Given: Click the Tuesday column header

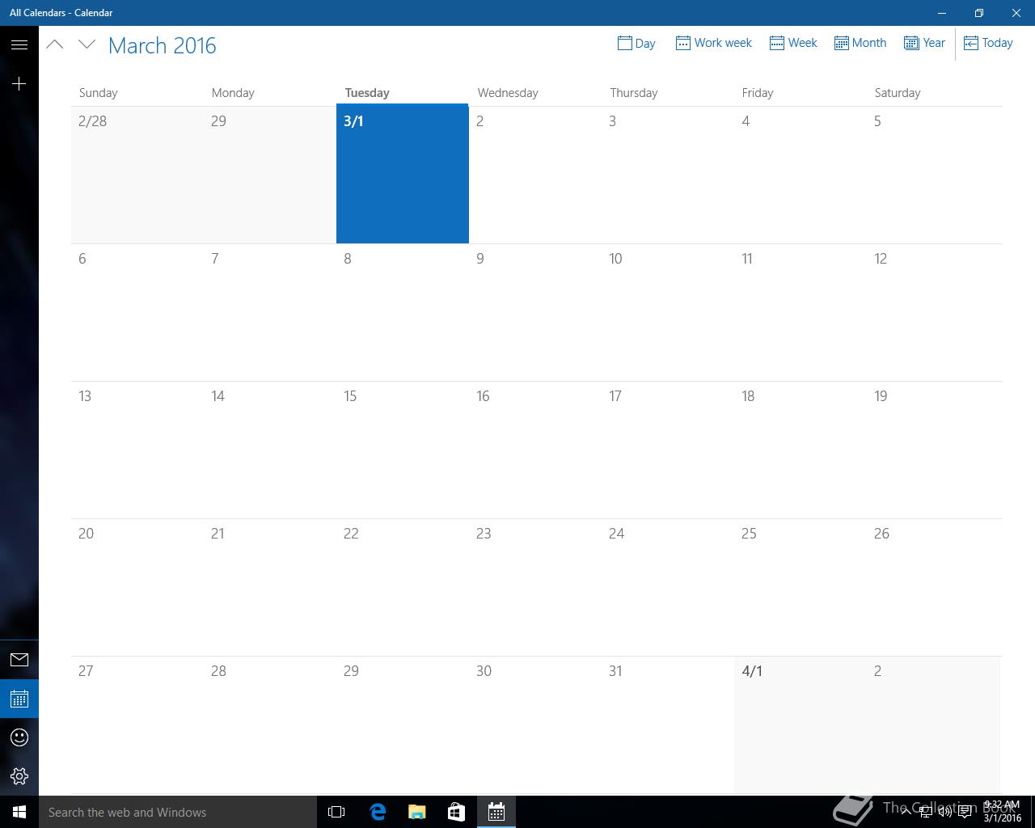Looking at the screenshot, I should click(x=367, y=92).
